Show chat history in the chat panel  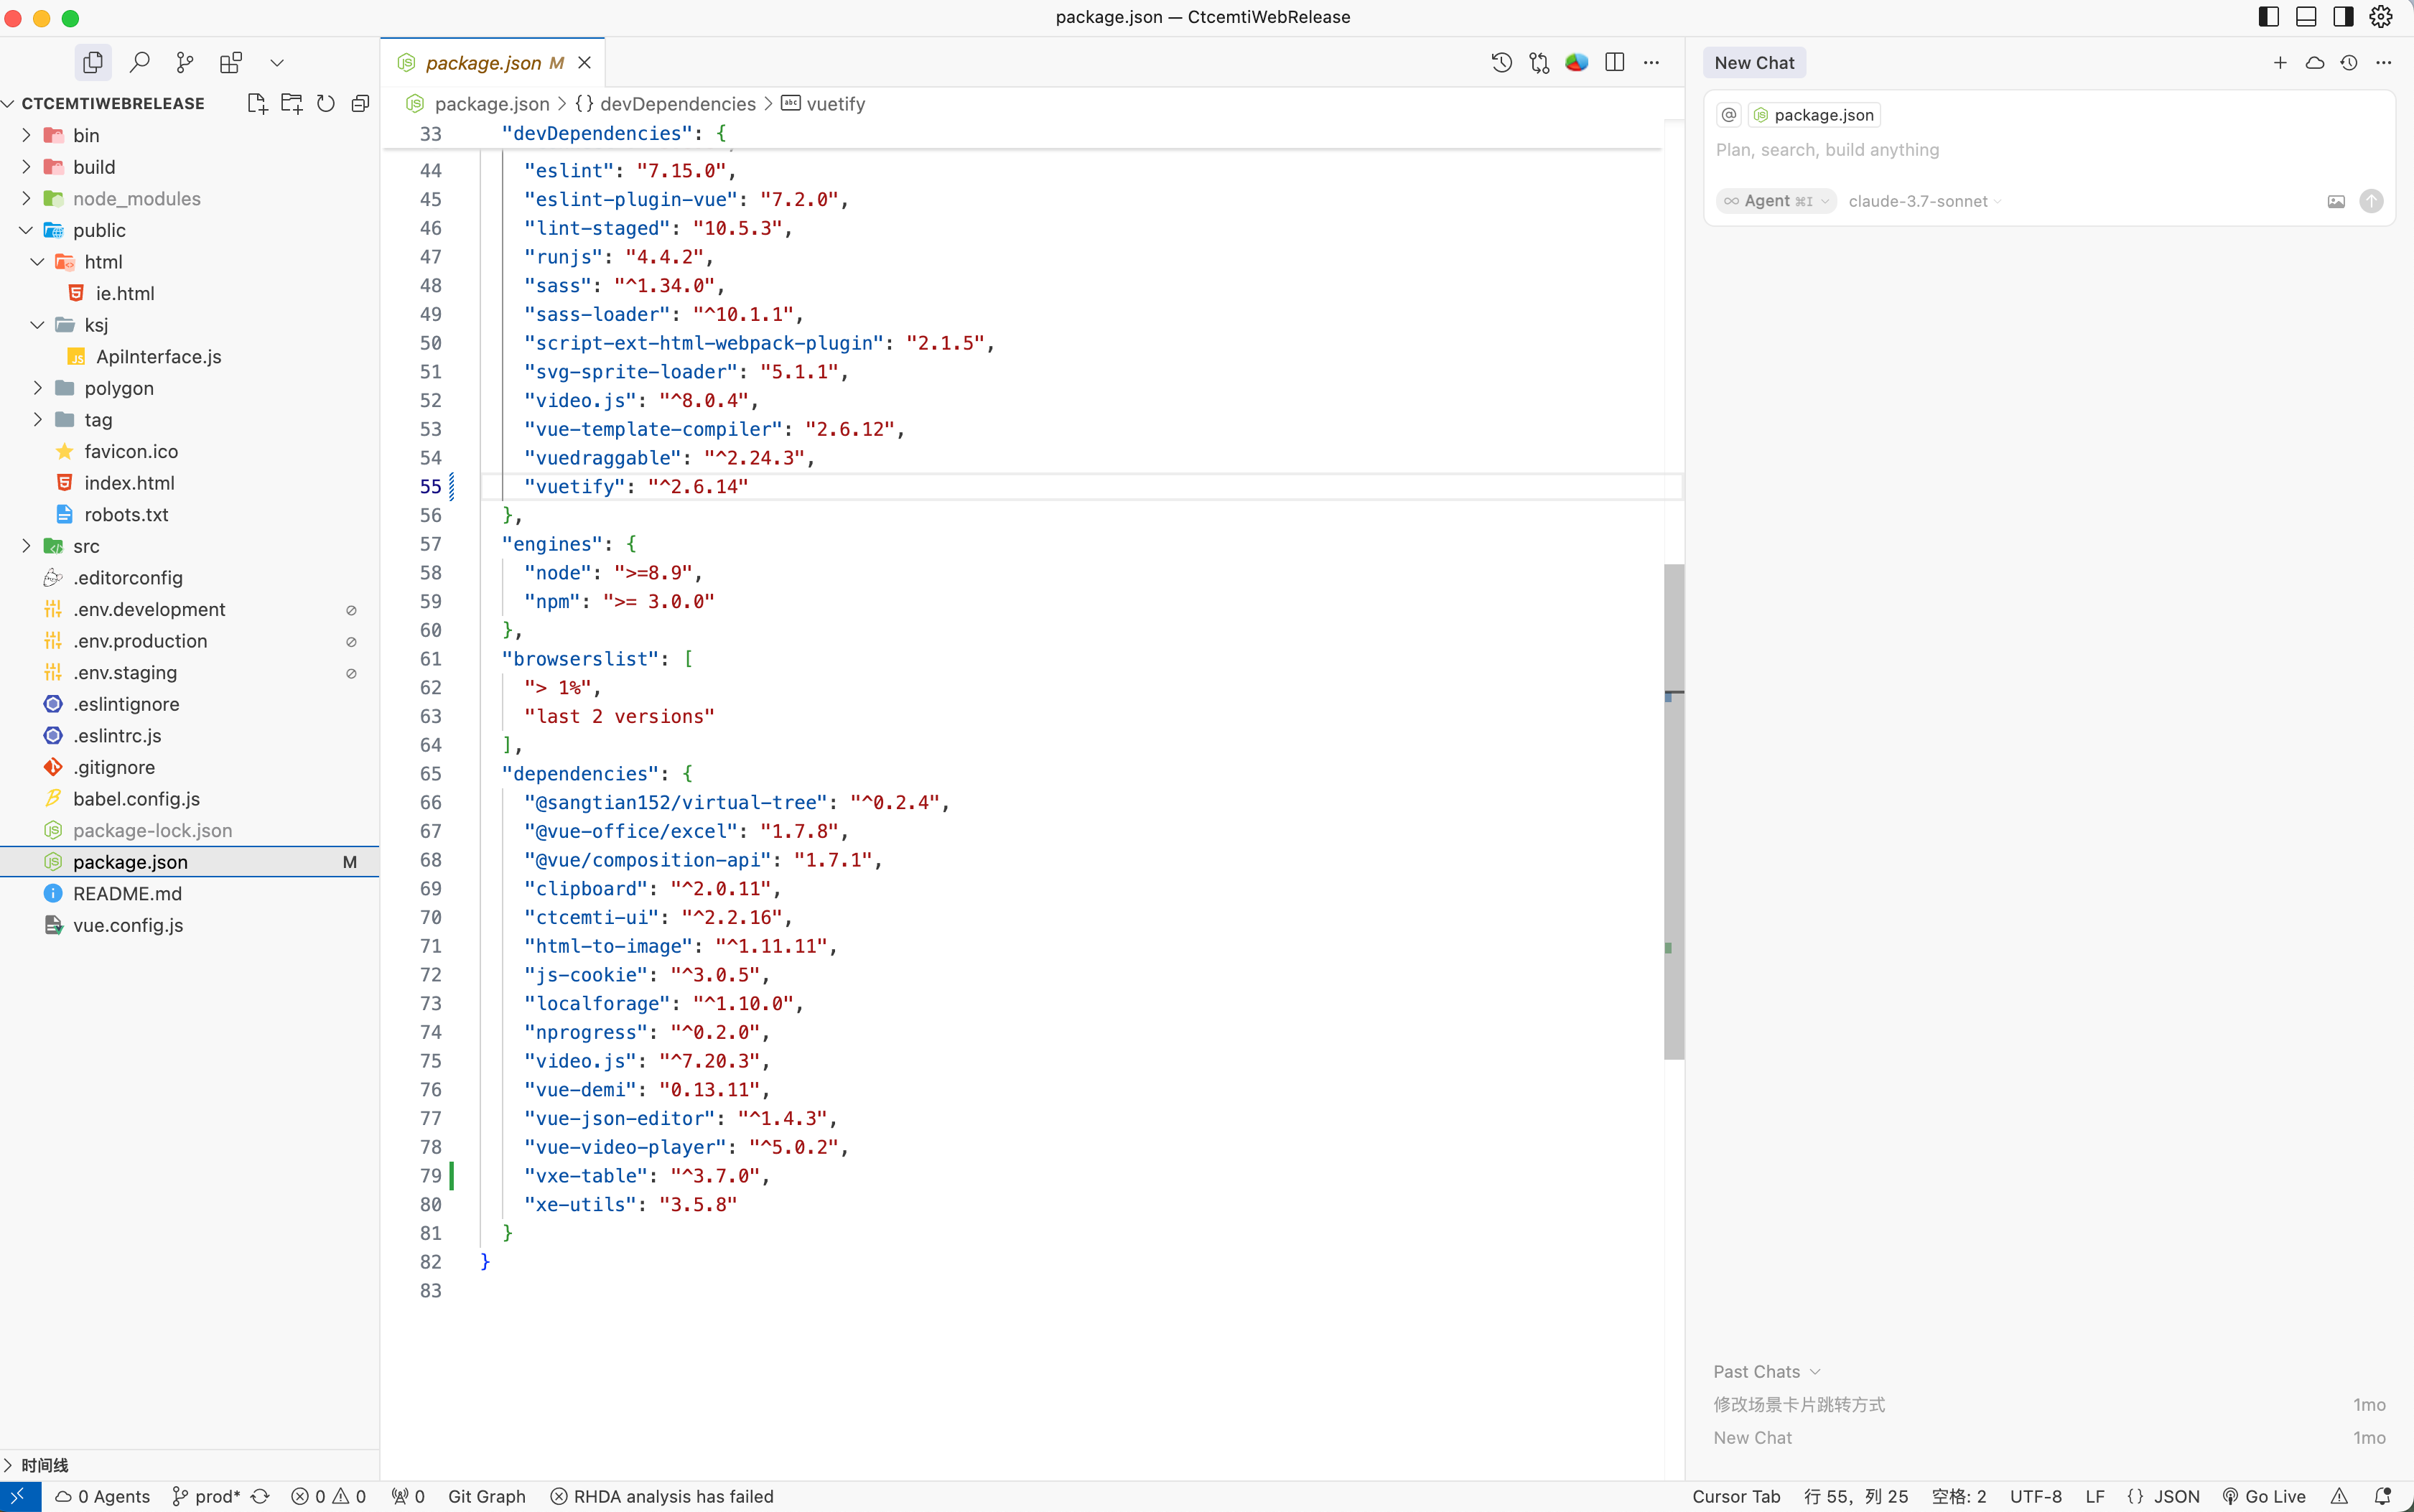point(2349,62)
